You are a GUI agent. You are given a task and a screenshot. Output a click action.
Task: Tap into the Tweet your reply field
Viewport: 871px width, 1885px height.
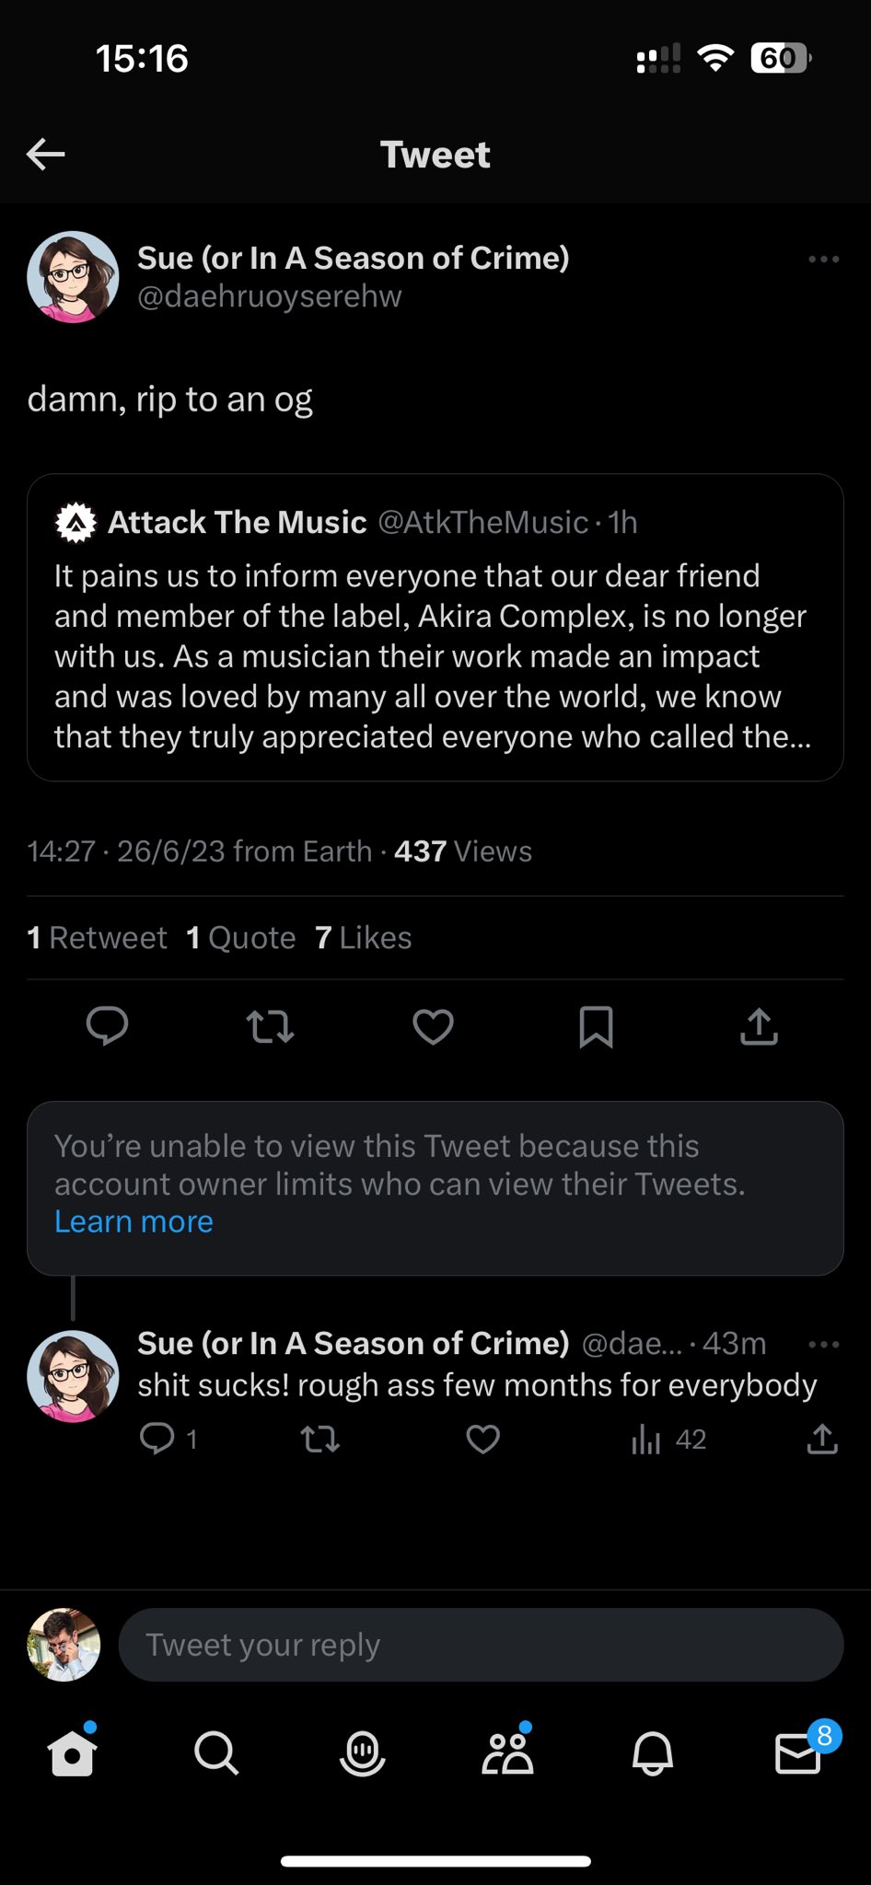point(480,1645)
